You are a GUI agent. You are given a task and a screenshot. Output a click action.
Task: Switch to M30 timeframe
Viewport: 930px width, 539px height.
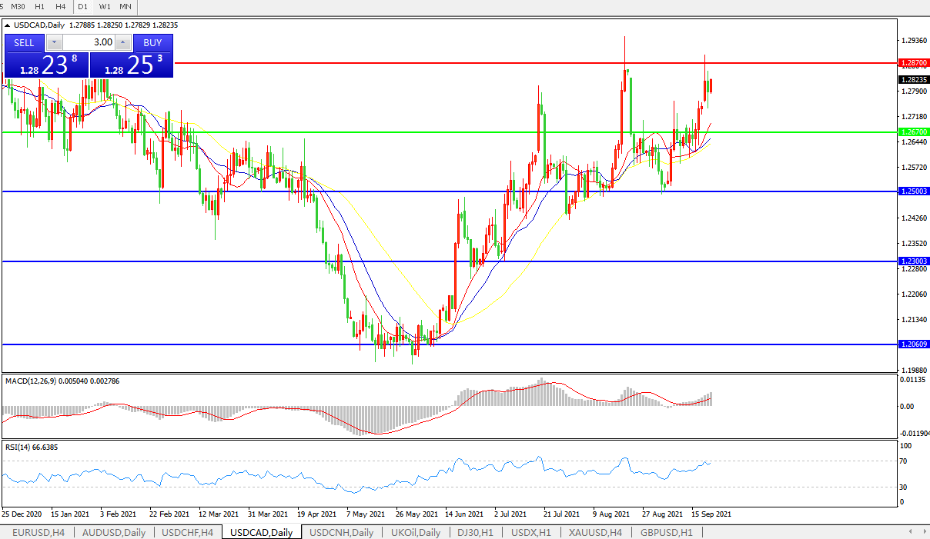[x=18, y=6]
